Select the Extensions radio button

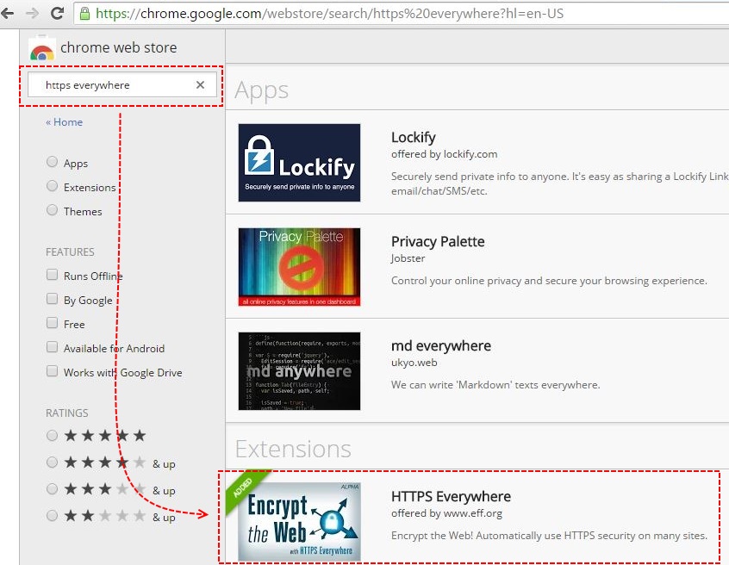click(52, 186)
